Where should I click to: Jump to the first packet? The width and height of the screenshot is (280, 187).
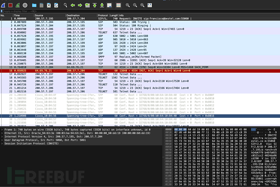(x=95, y=5)
